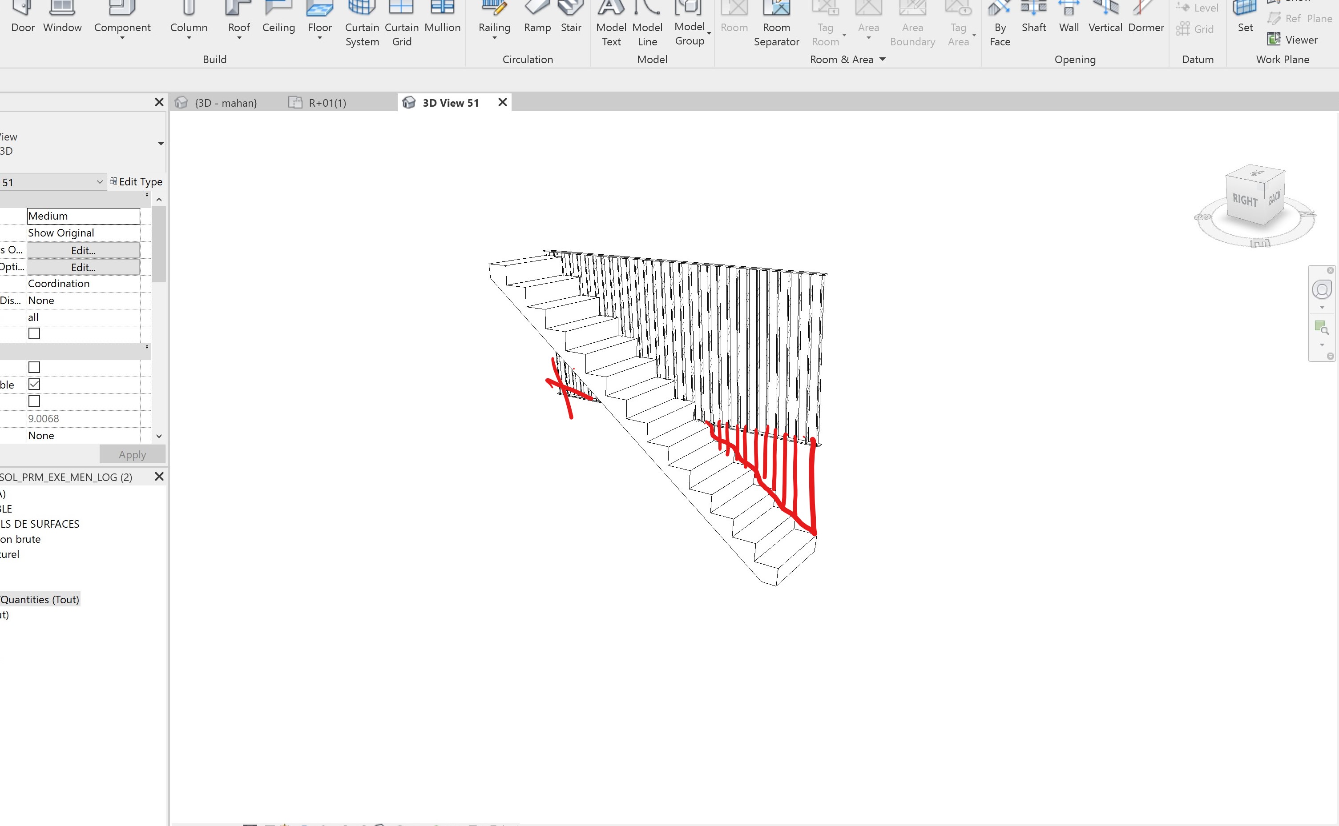Switch to the {3D - mahan} view tab
Viewport: 1339px width, 826px height.
[x=226, y=102]
